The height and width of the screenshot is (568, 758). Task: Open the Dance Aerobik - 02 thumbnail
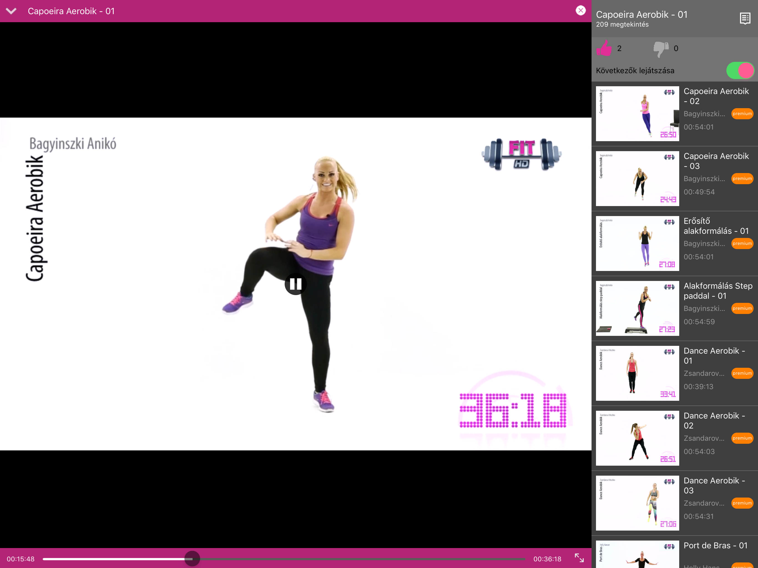(637, 438)
